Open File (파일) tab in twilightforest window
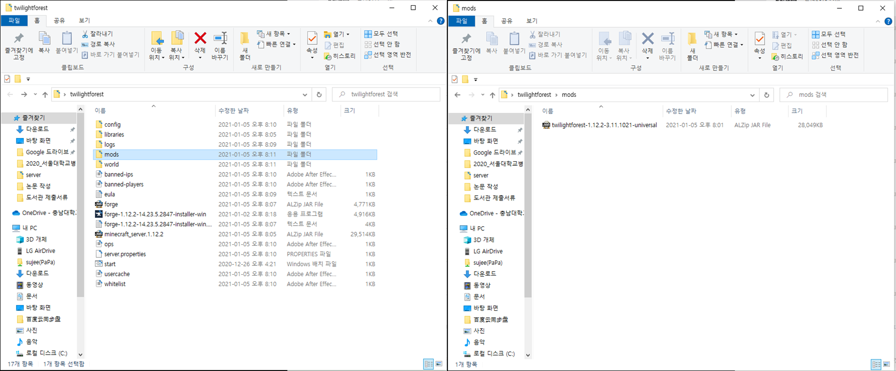 14,21
